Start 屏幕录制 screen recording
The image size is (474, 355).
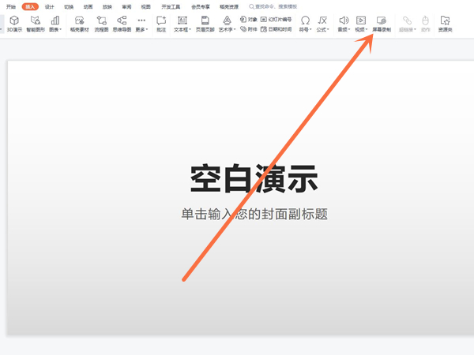[382, 23]
